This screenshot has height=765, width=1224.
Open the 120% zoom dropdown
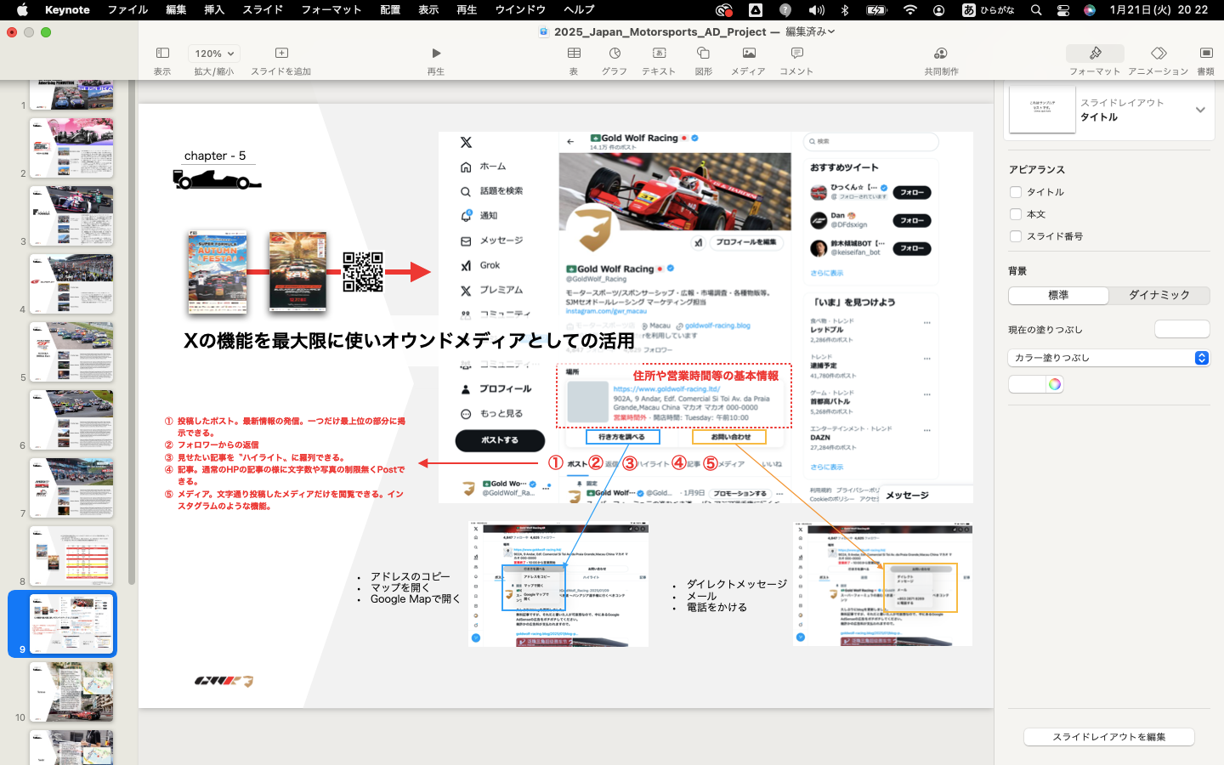[213, 54]
